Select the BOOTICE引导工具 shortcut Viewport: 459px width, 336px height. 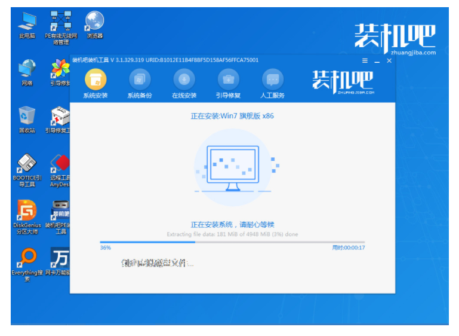tap(27, 164)
